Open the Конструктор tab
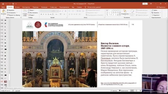Image resolution: width=168 pixels, height=94 pixels. tap(26, 7)
